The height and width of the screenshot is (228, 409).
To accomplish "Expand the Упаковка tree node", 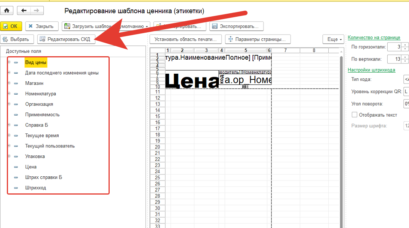I will pos(9,156).
